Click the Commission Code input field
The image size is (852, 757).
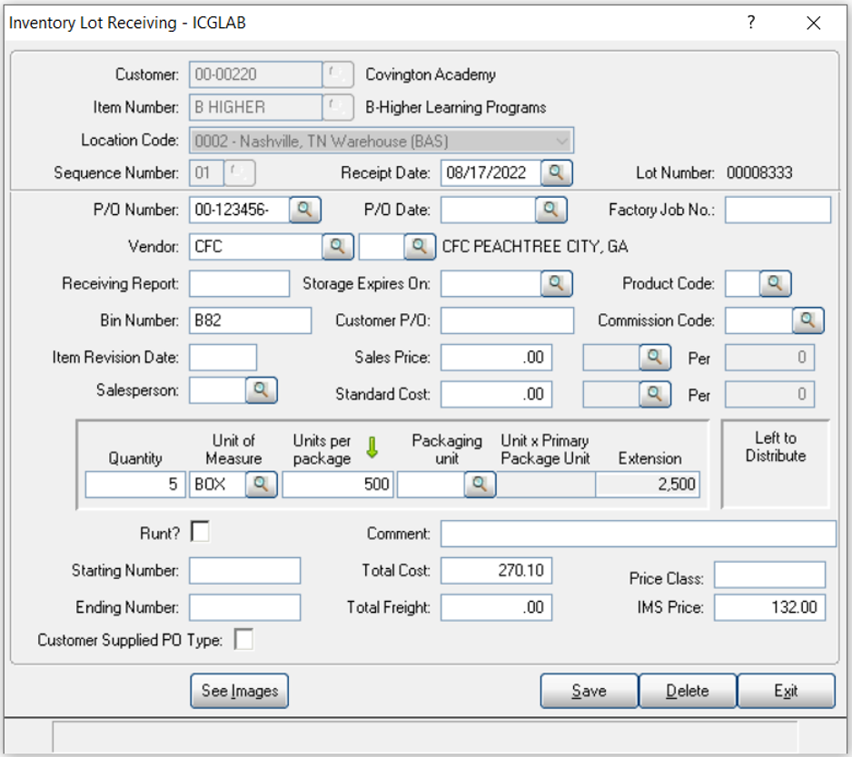coord(758,320)
